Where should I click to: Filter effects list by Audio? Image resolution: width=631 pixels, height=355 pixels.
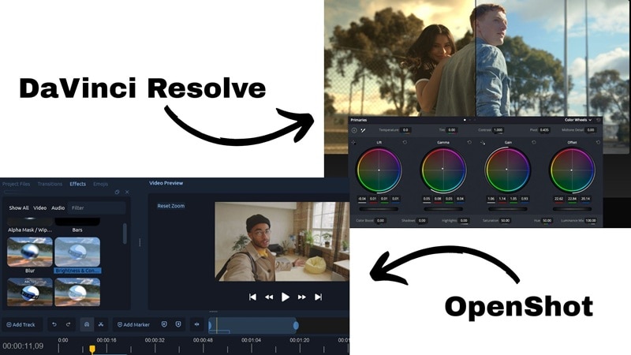tap(58, 208)
